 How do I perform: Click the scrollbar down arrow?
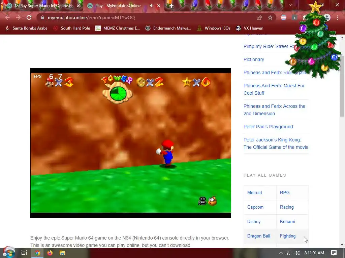(342, 245)
